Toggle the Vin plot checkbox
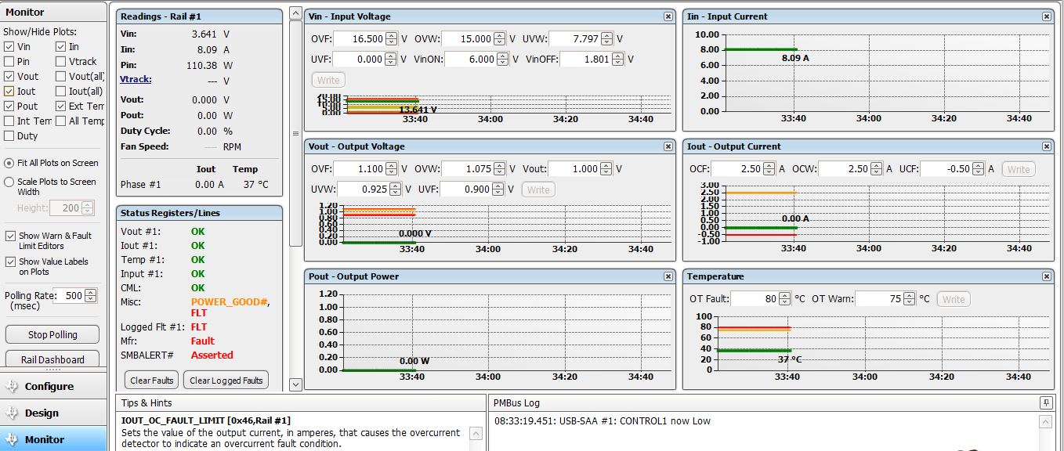 click(9, 47)
